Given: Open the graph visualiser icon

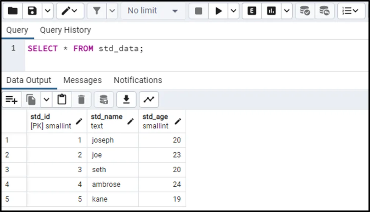Looking at the screenshot, I should coord(149,100).
